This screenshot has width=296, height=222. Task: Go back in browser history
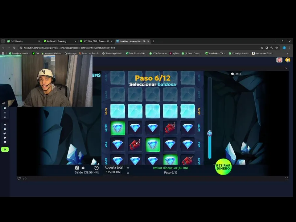pos(3,48)
